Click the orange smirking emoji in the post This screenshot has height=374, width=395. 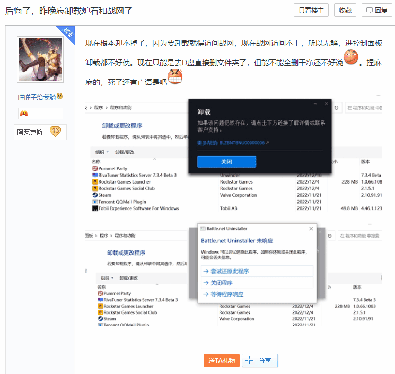[x=351, y=57]
